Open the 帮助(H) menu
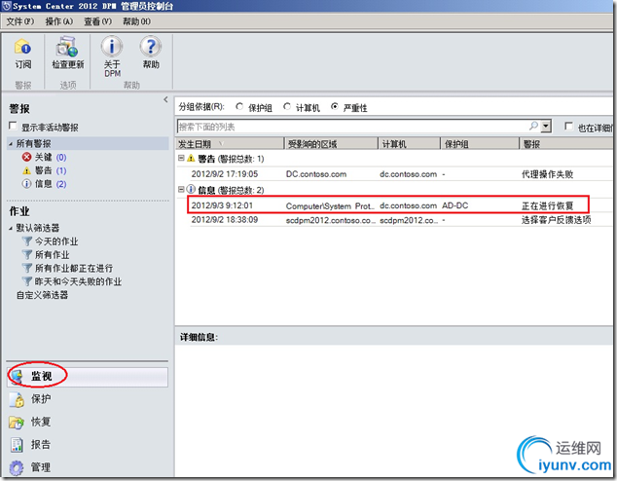Viewport: 617px width, 481px height. coord(136,21)
